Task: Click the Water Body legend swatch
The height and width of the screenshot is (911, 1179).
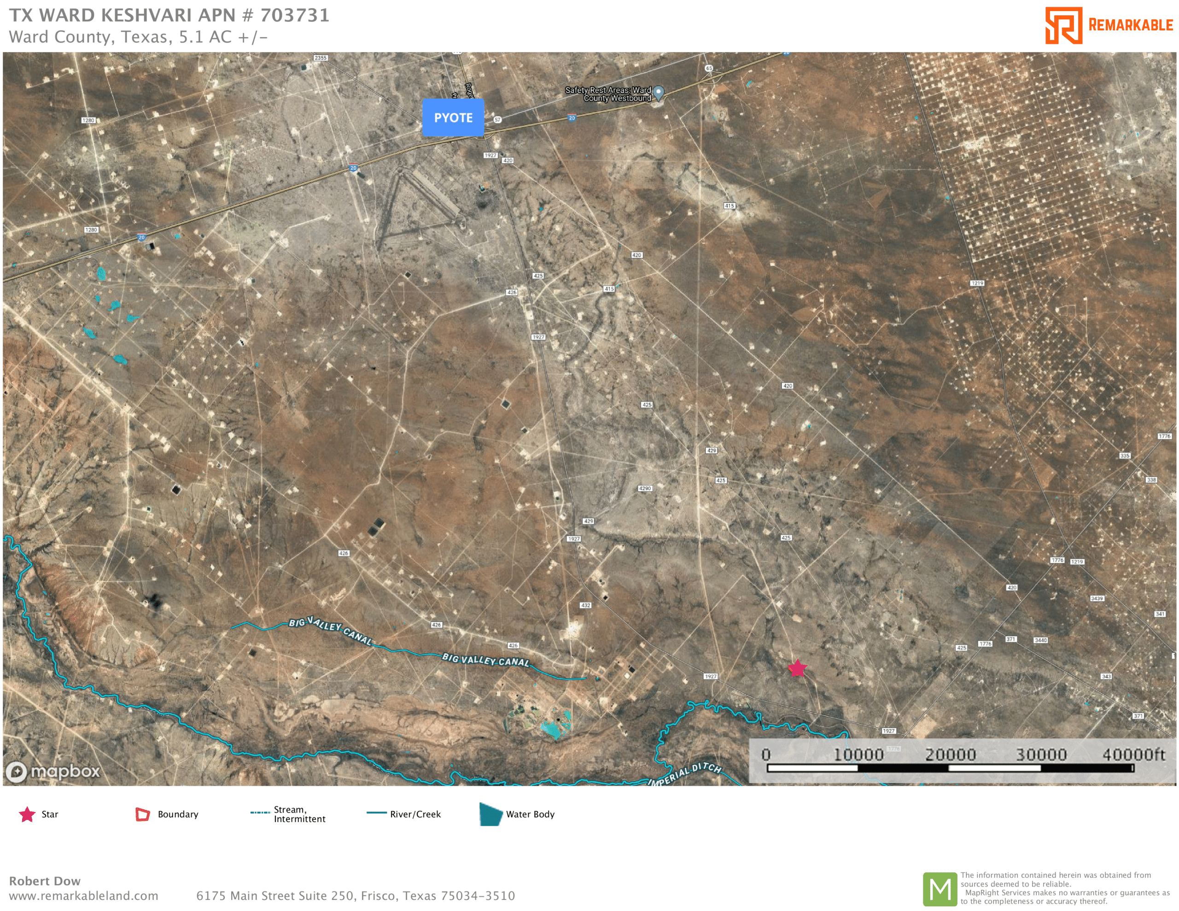Action: 490,814
